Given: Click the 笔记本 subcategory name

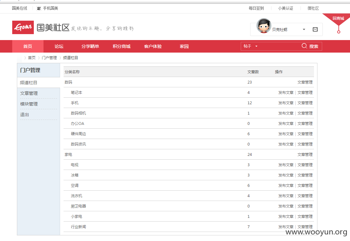Looking at the screenshot, I should pyautogui.click(x=77, y=93).
